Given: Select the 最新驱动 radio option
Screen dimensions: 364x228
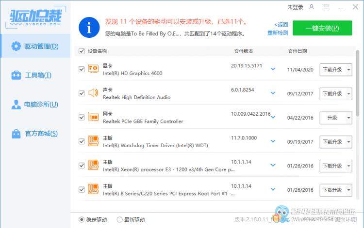Looking at the screenshot, I should 119,219.
